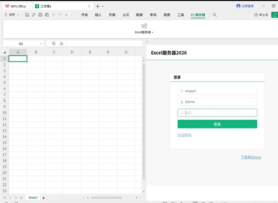This screenshot has width=278, height=203.
Task: Expand the quick access toolbar chevron
Action: click(x=66, y=15)
